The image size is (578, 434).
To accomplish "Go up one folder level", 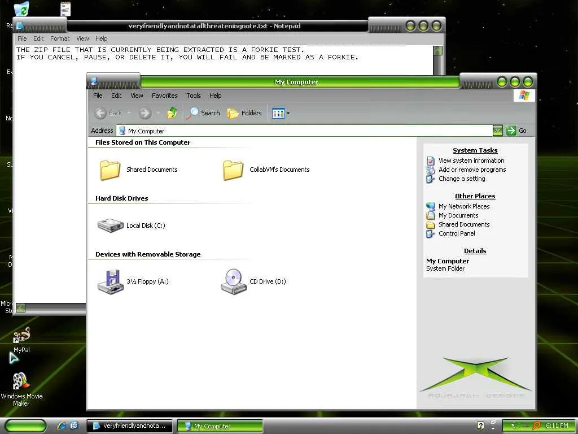I will tap(172, 113).
